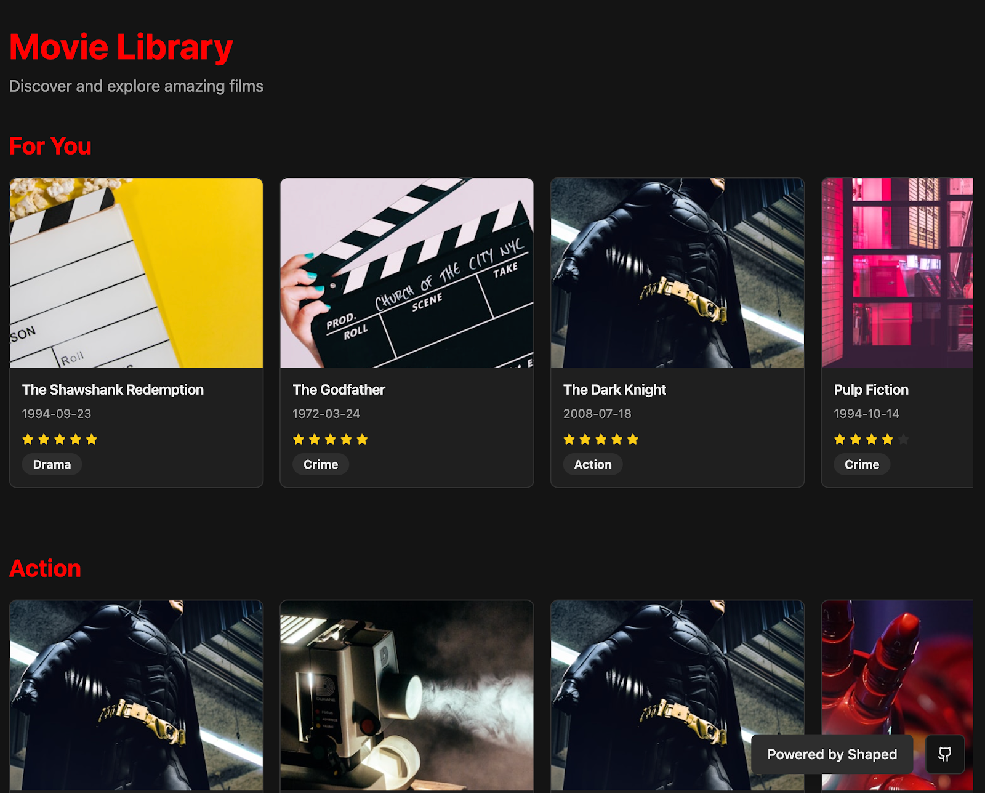985x793 pixels.
Task: Open the film projector poster in Action
Action: (x=407, y=695)
